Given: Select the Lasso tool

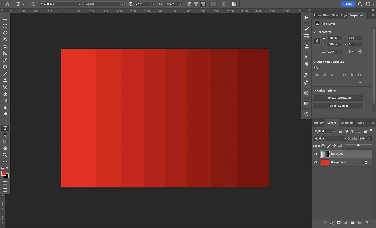Looking at the screenshot, I should [5, 33].
